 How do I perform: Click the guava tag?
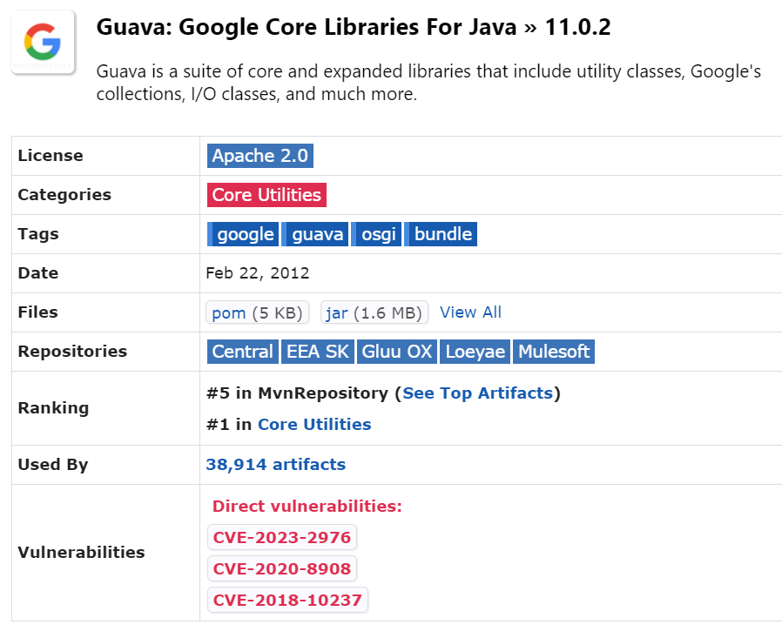[316, 234]
